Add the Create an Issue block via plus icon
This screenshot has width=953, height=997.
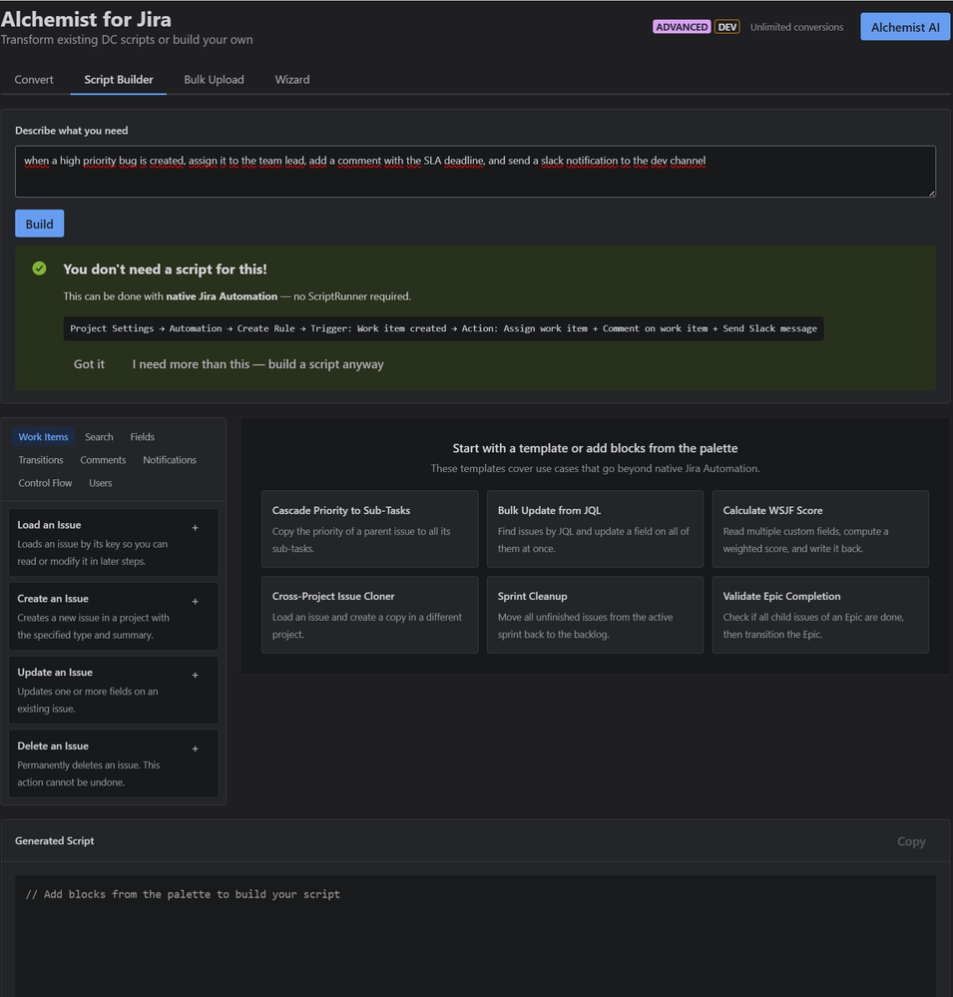point(195,601)
